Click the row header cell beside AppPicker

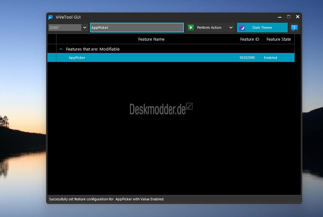pos(52,58)
